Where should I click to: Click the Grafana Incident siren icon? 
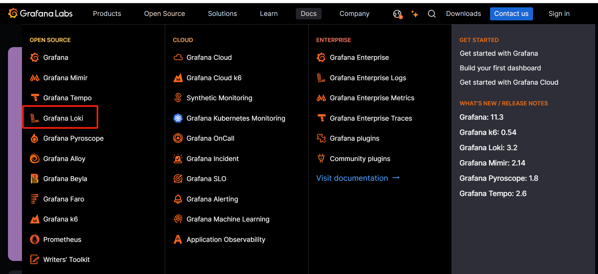point(178,158)
